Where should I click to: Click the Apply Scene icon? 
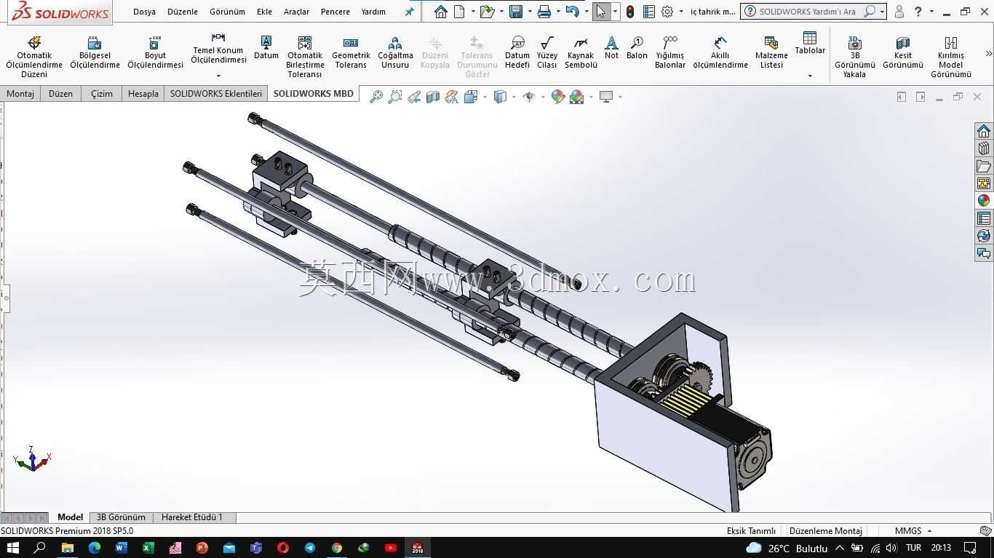(577, 97)
